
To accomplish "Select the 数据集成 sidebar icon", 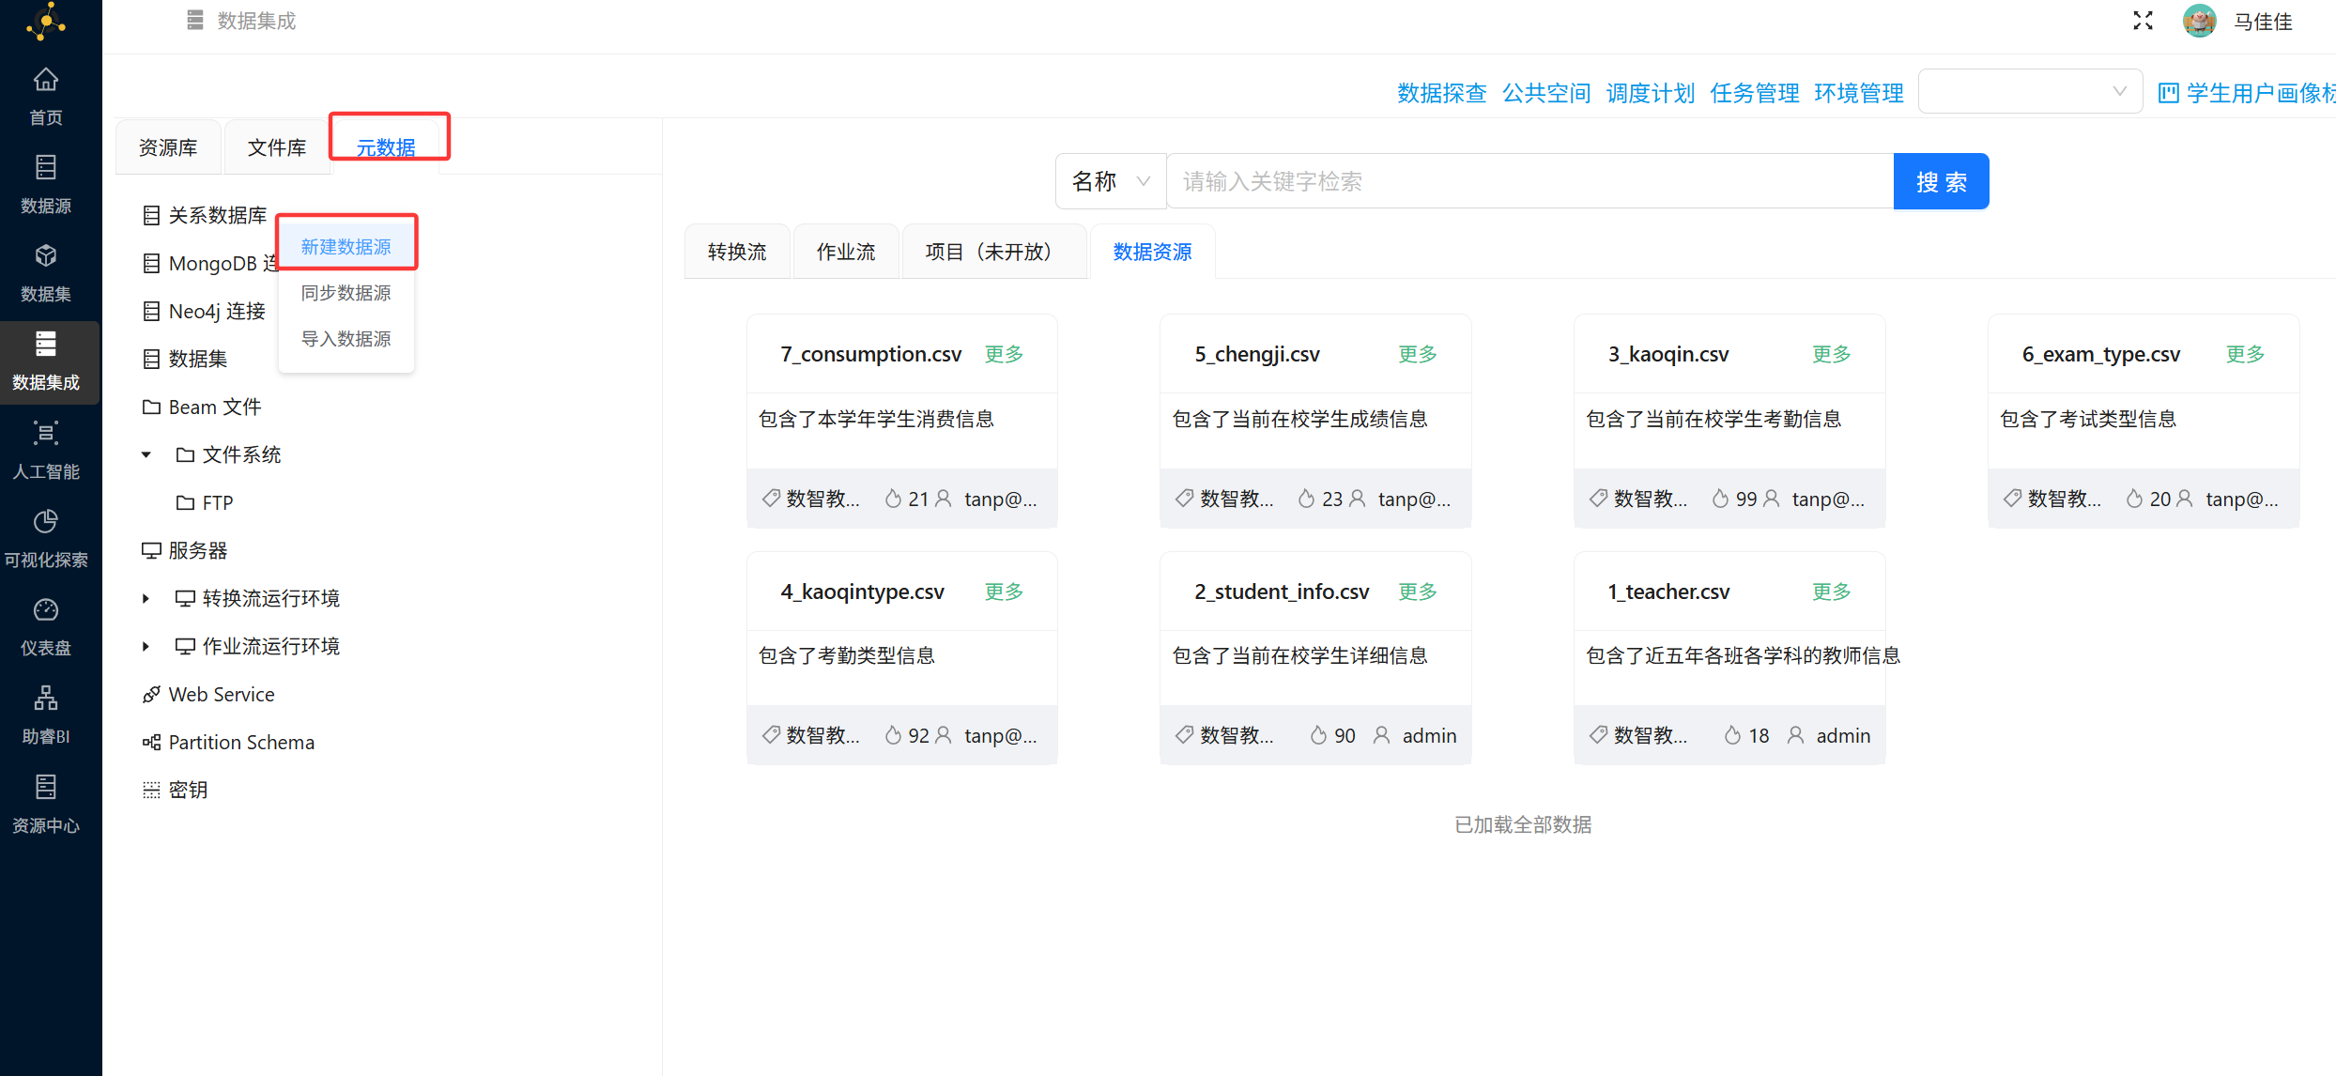I will [45, 345].
